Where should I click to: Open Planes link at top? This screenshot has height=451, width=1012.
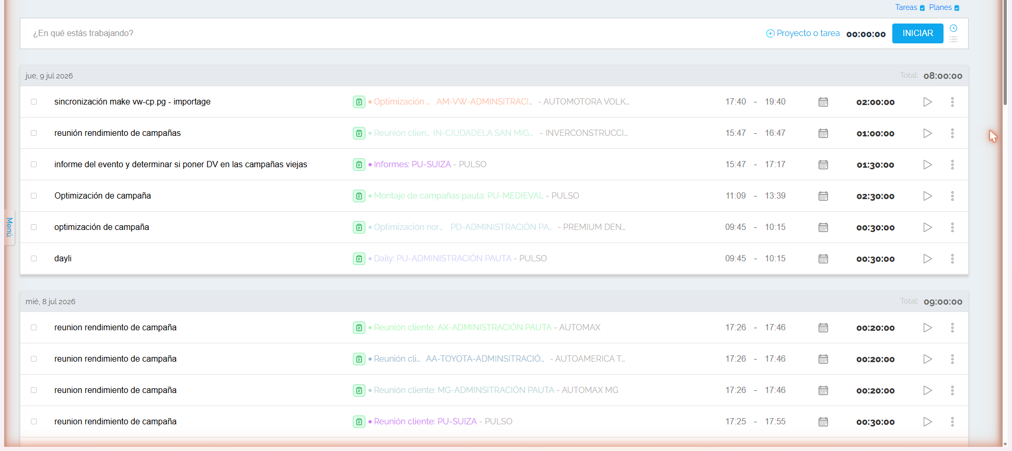coord(944,7)
